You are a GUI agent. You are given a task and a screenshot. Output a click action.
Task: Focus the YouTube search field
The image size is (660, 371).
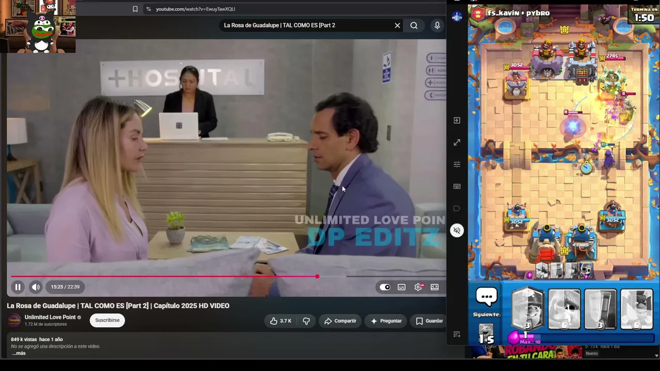[x=306, y=25]
